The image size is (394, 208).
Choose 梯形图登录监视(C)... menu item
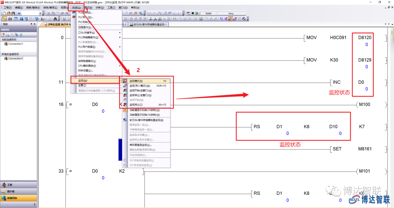[146, 145]
